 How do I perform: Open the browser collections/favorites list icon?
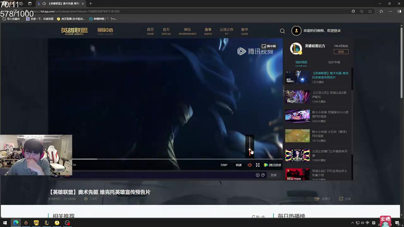coord(381,11)
